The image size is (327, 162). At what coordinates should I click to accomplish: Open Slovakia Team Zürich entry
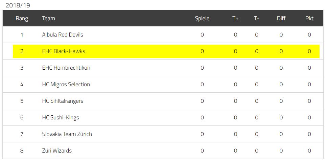(x=67, y=134)
